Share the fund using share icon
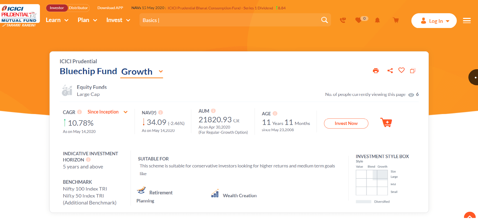 [390, 70]
